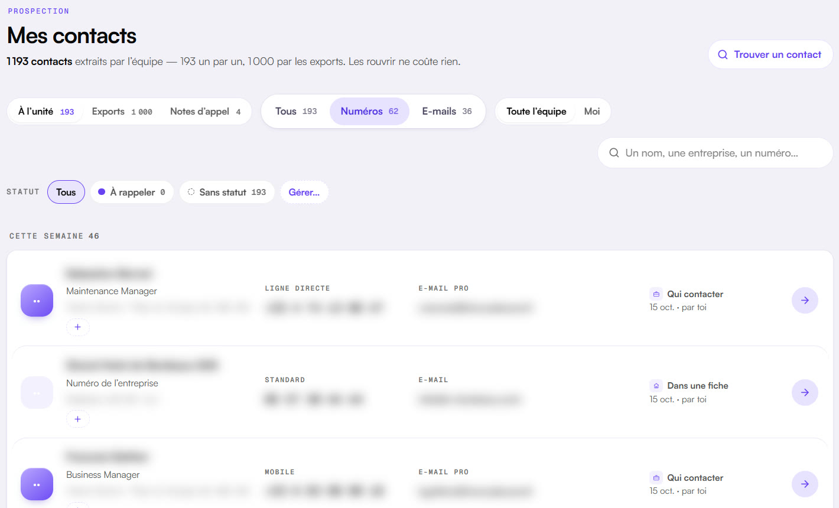Click the magnifier icon in Trouver un contact
Viewport: 839px width, 508px height.
coord(723,54)
